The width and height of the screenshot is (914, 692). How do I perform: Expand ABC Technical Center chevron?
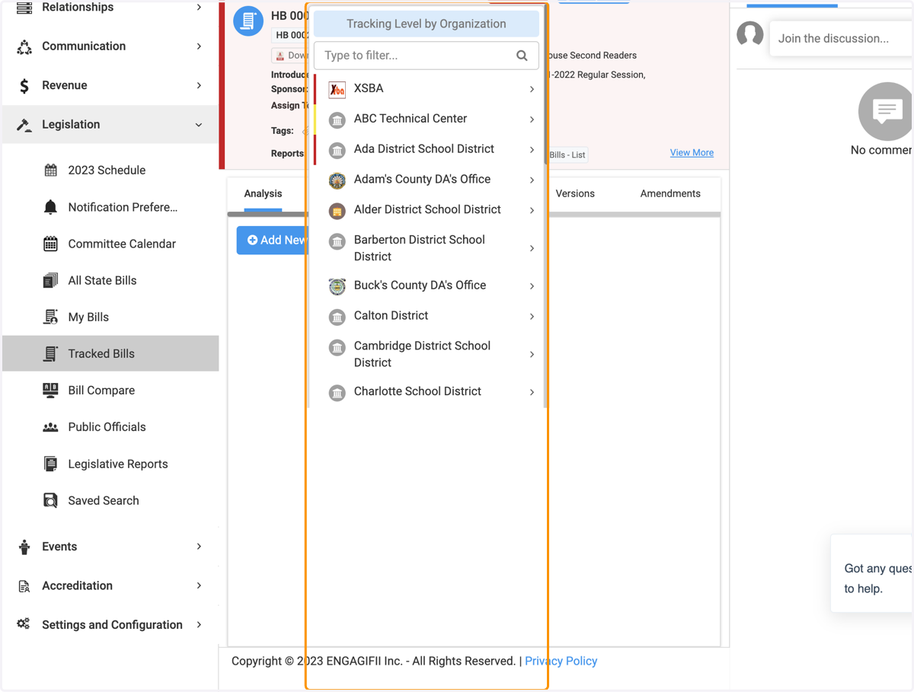coord(532,120)
